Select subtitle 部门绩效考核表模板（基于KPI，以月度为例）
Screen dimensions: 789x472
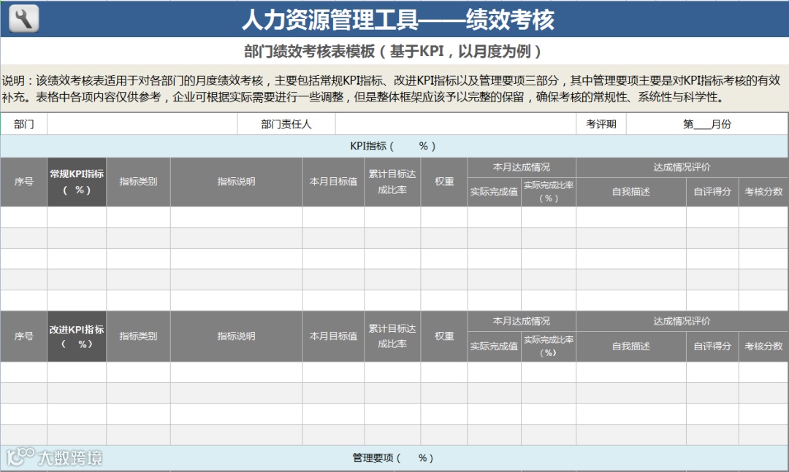(x=394, y=51)
